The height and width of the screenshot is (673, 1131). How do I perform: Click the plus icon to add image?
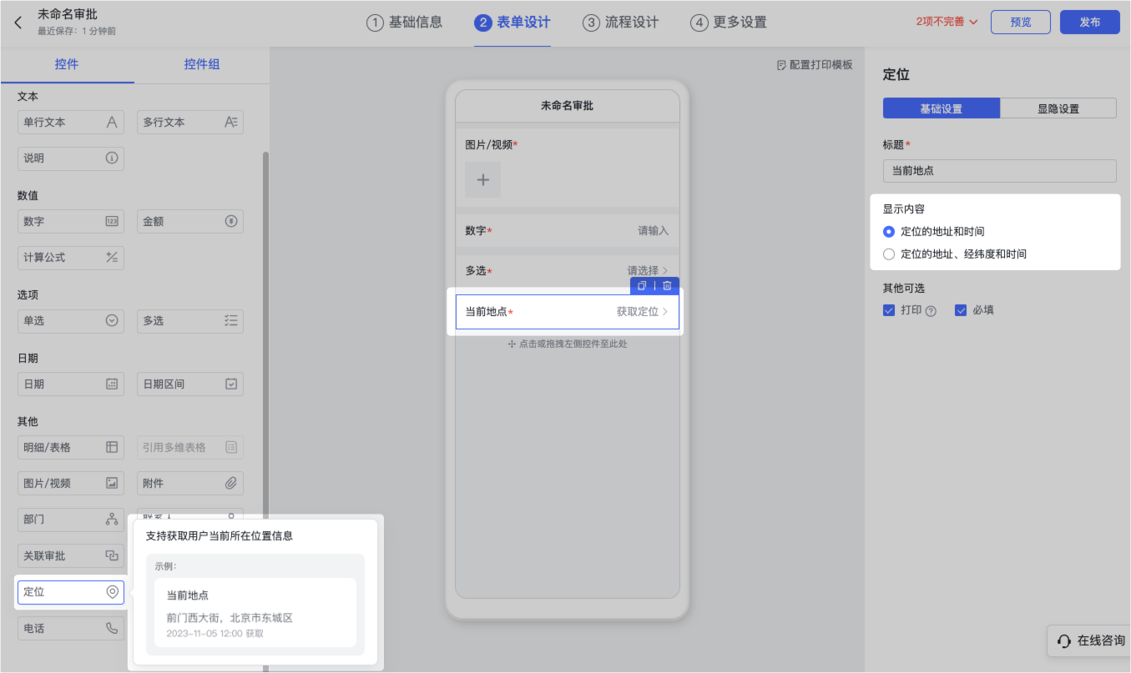(482, 180)
